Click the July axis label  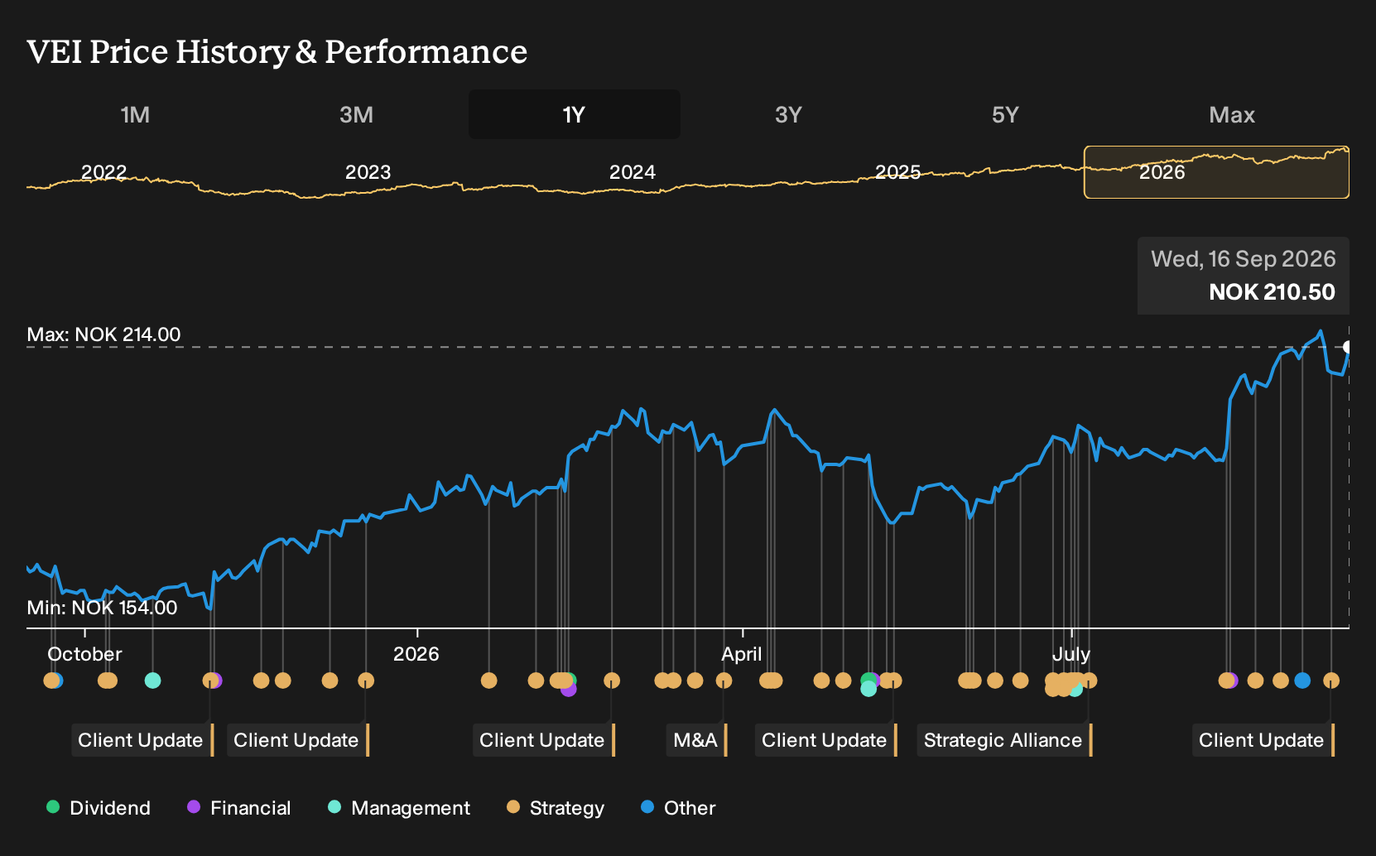pos(1071,654)
